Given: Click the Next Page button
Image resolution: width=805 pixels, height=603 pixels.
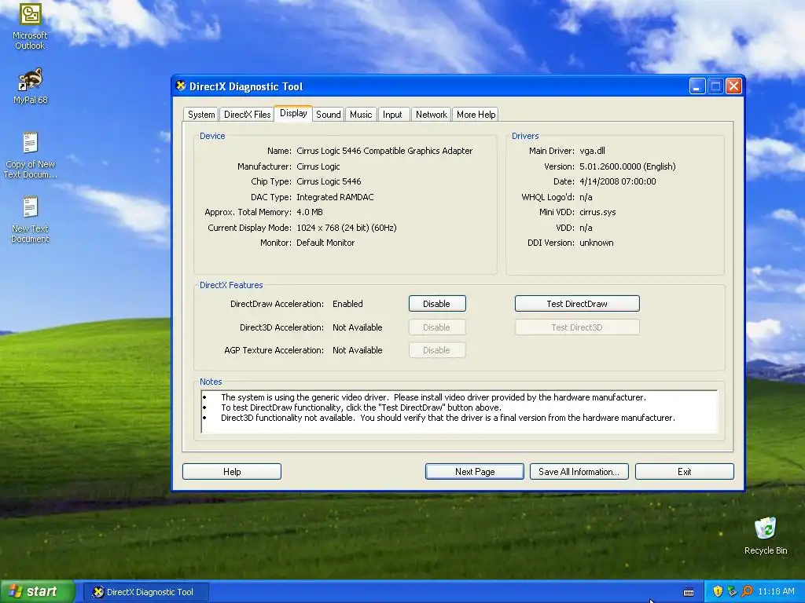Looking at the screenshot, I should (475, 472).
